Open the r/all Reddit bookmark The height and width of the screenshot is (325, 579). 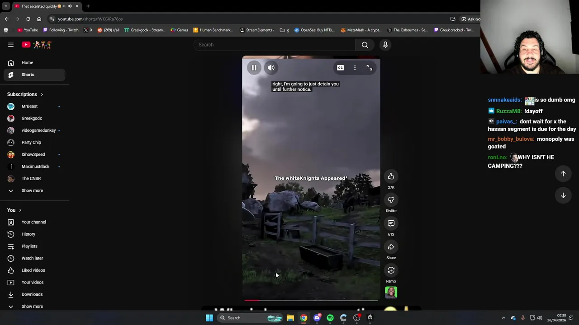point(109,30)
